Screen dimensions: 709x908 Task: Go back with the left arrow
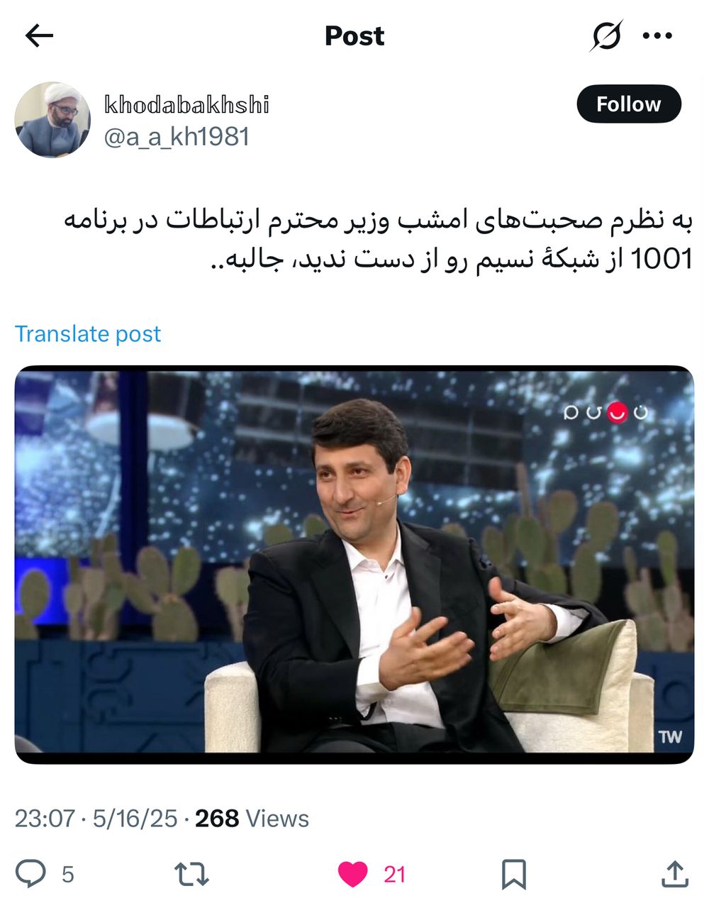[x=39, y=35]
